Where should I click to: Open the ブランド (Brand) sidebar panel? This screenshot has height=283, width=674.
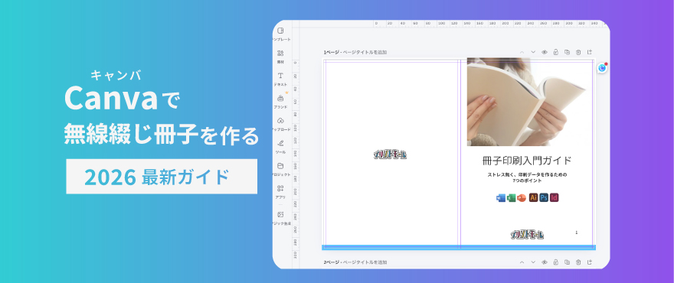point(280,102)
